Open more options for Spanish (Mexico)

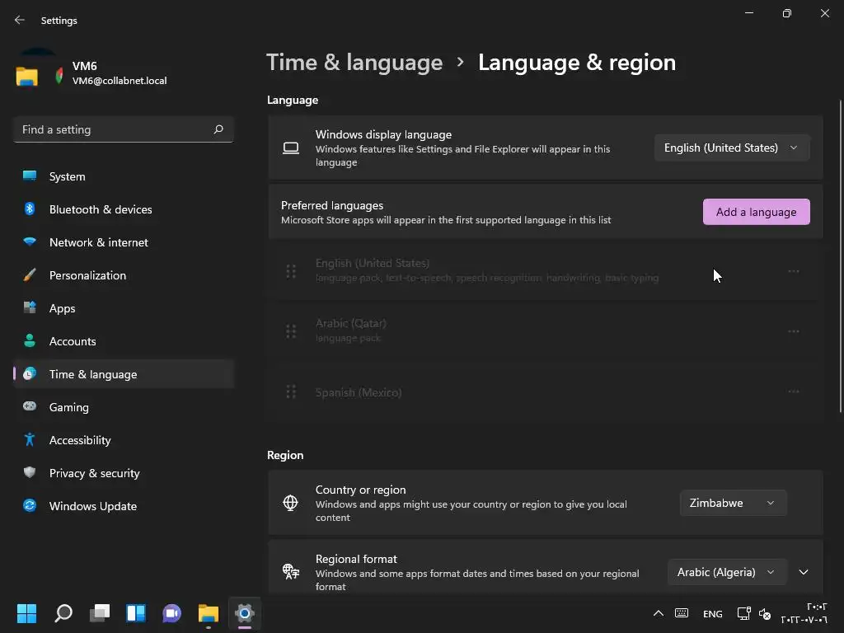[x=794, y=392]
